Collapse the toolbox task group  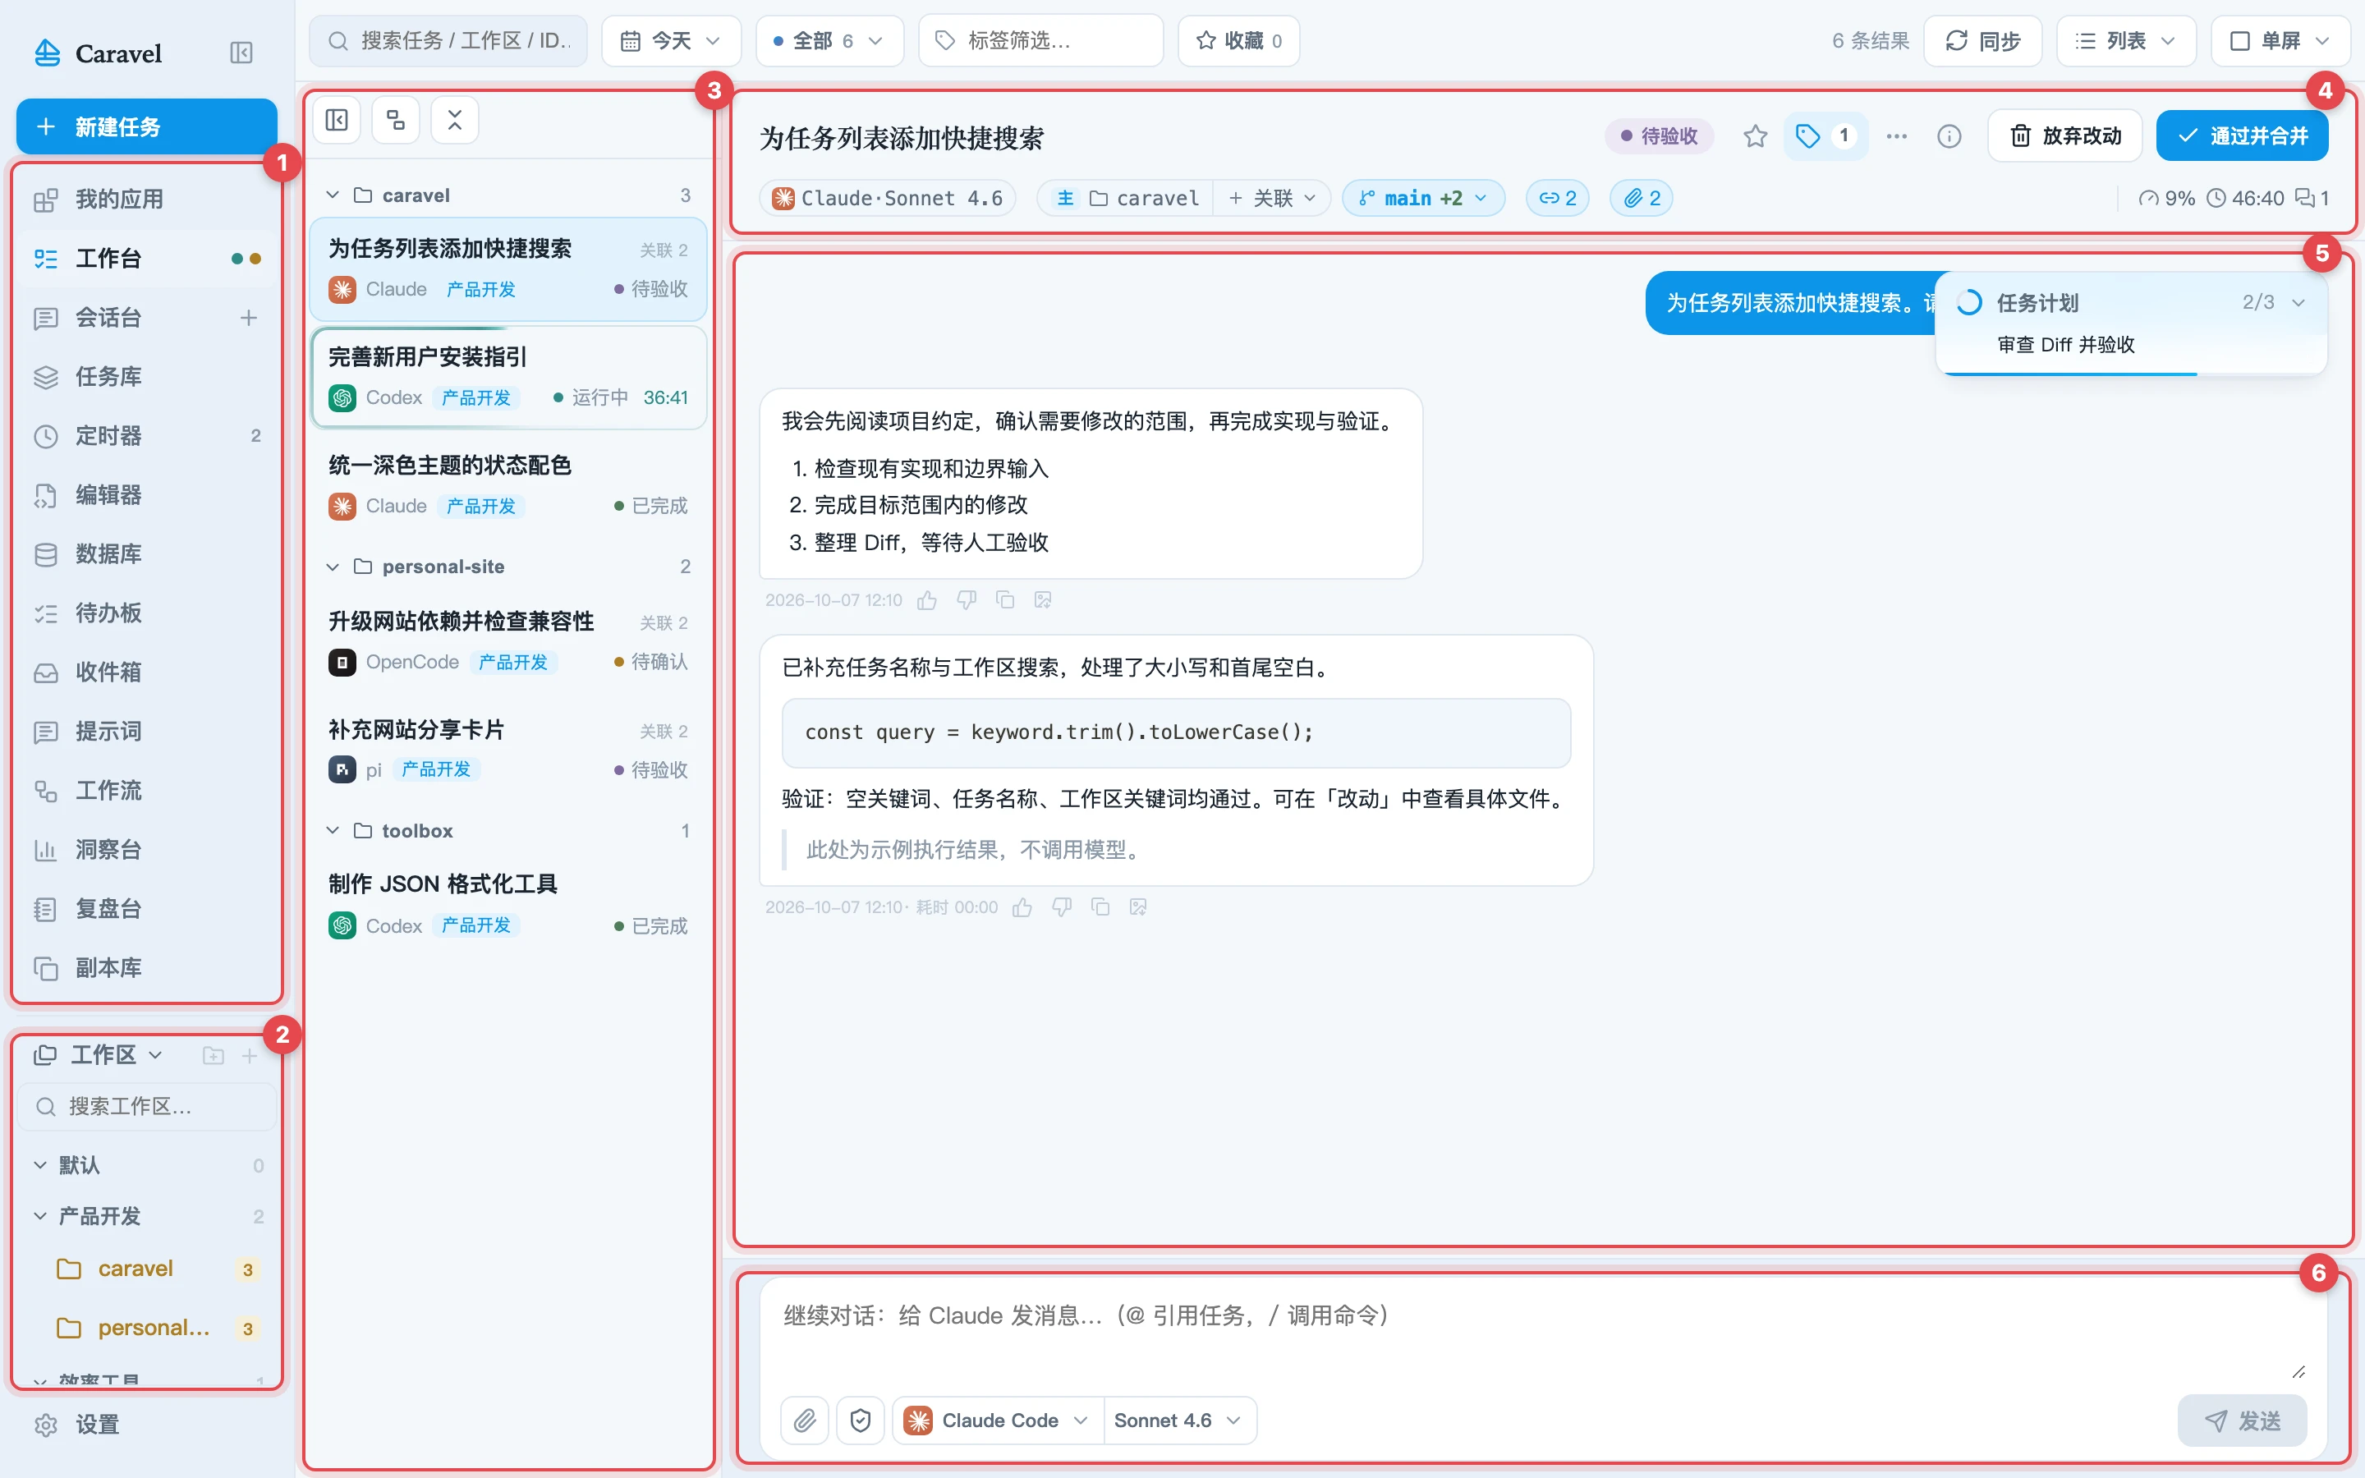tap(333, 831)
